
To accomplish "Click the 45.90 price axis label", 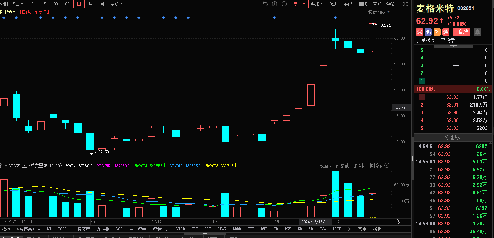I will tap(401, 108).
